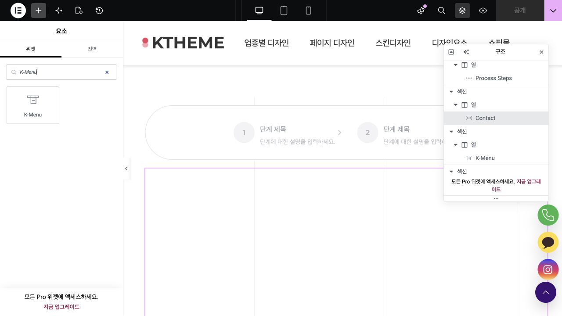Viewport: 562px width, 316px height.
Task: Toggle the structure layers panel
Action: [462, 11]
